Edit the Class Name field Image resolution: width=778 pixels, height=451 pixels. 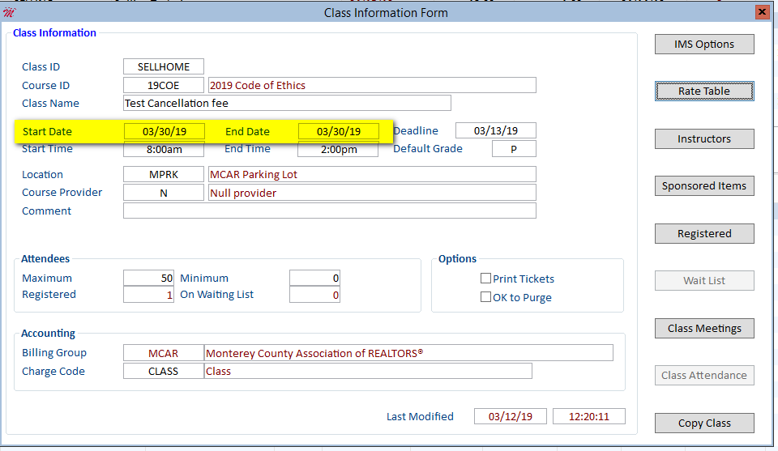tap(287, 103)
